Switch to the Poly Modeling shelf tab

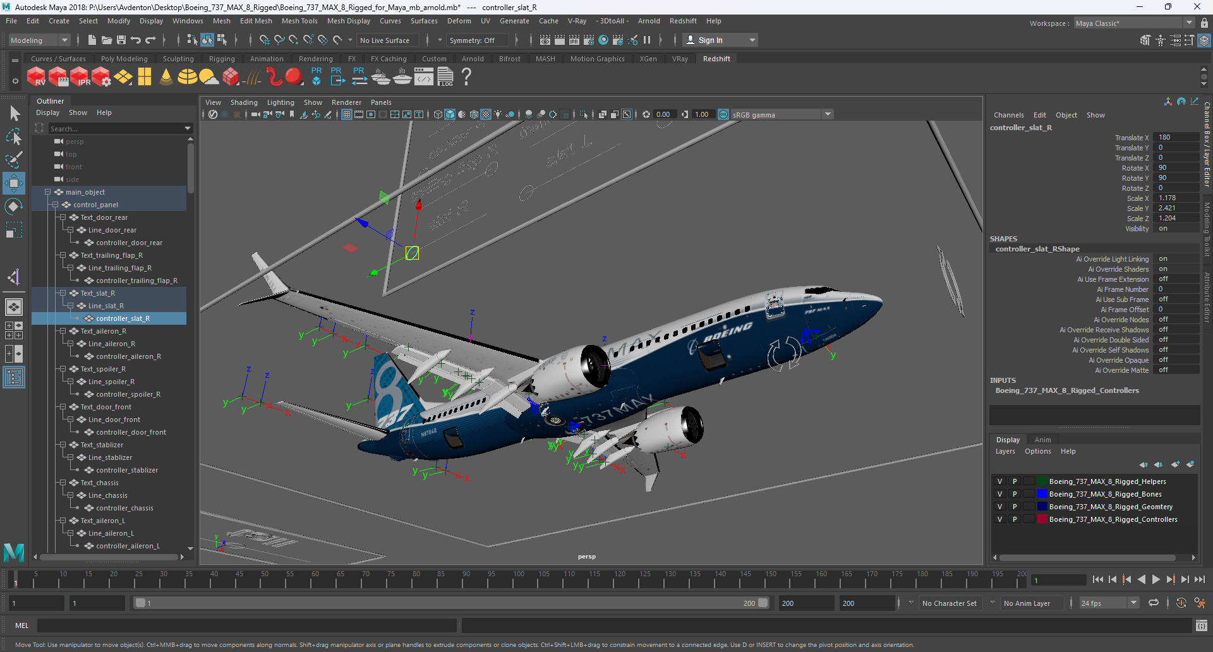[124, 59]
